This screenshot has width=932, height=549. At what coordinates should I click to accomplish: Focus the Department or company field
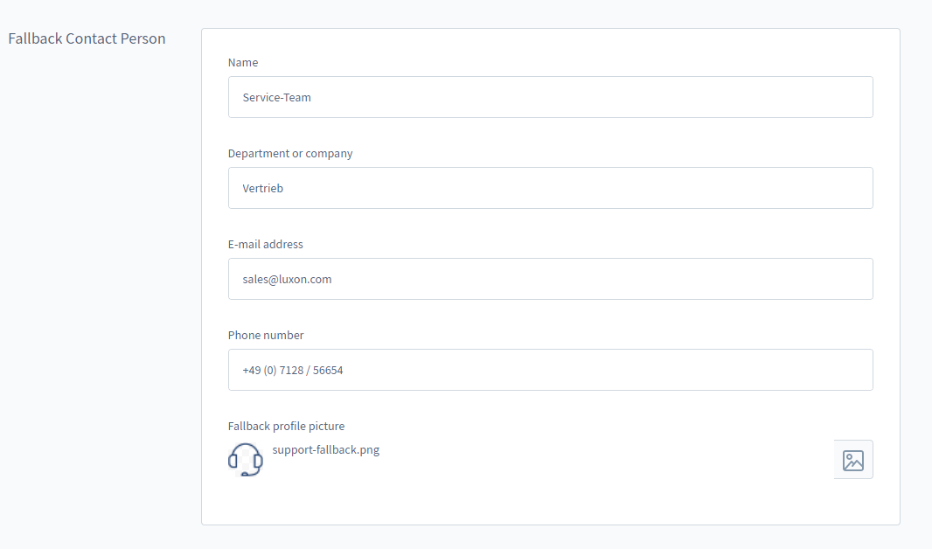(x=550, y=188)
